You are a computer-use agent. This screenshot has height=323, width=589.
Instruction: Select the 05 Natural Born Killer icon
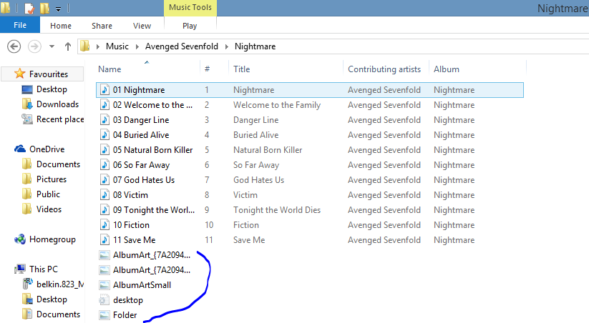(x=104, y=150)
